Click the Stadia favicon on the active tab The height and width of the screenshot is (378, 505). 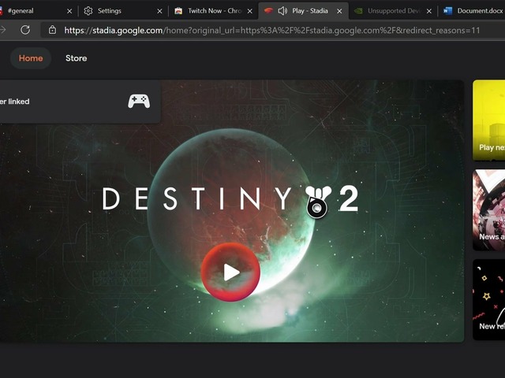pyautogui.click(x=268, y=11)
